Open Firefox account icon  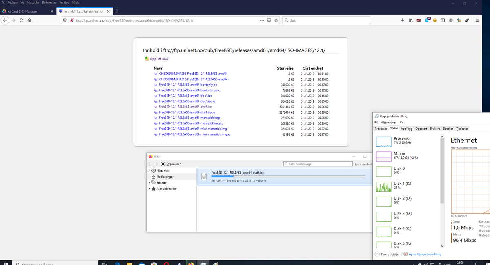click(x=451, y=20)
